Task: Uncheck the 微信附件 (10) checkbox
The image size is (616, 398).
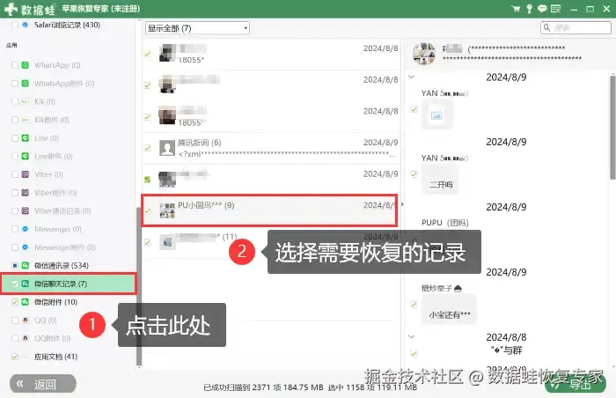Action: coord(15,302)
